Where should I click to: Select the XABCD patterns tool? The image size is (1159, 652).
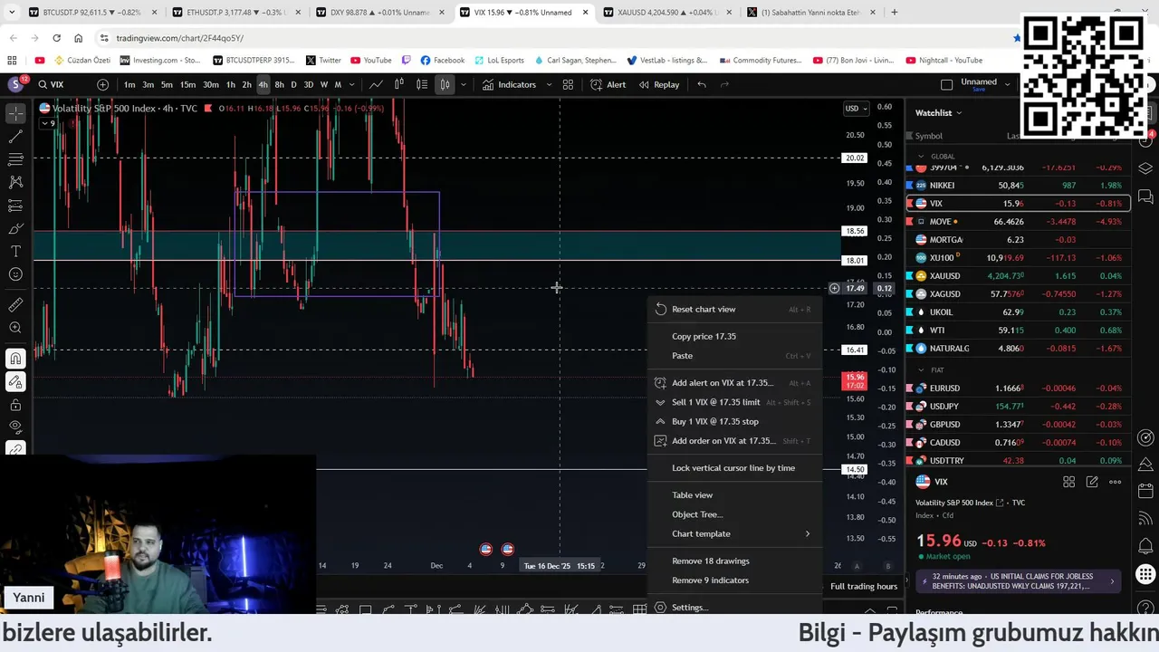pos(15,182)
